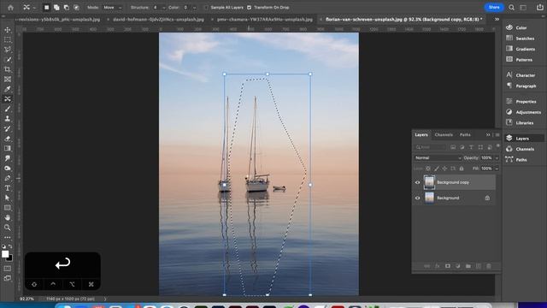Viewport: 547px width, 308px height.
Task: Click the Delete layer trash icon
Action: point(489,266)
